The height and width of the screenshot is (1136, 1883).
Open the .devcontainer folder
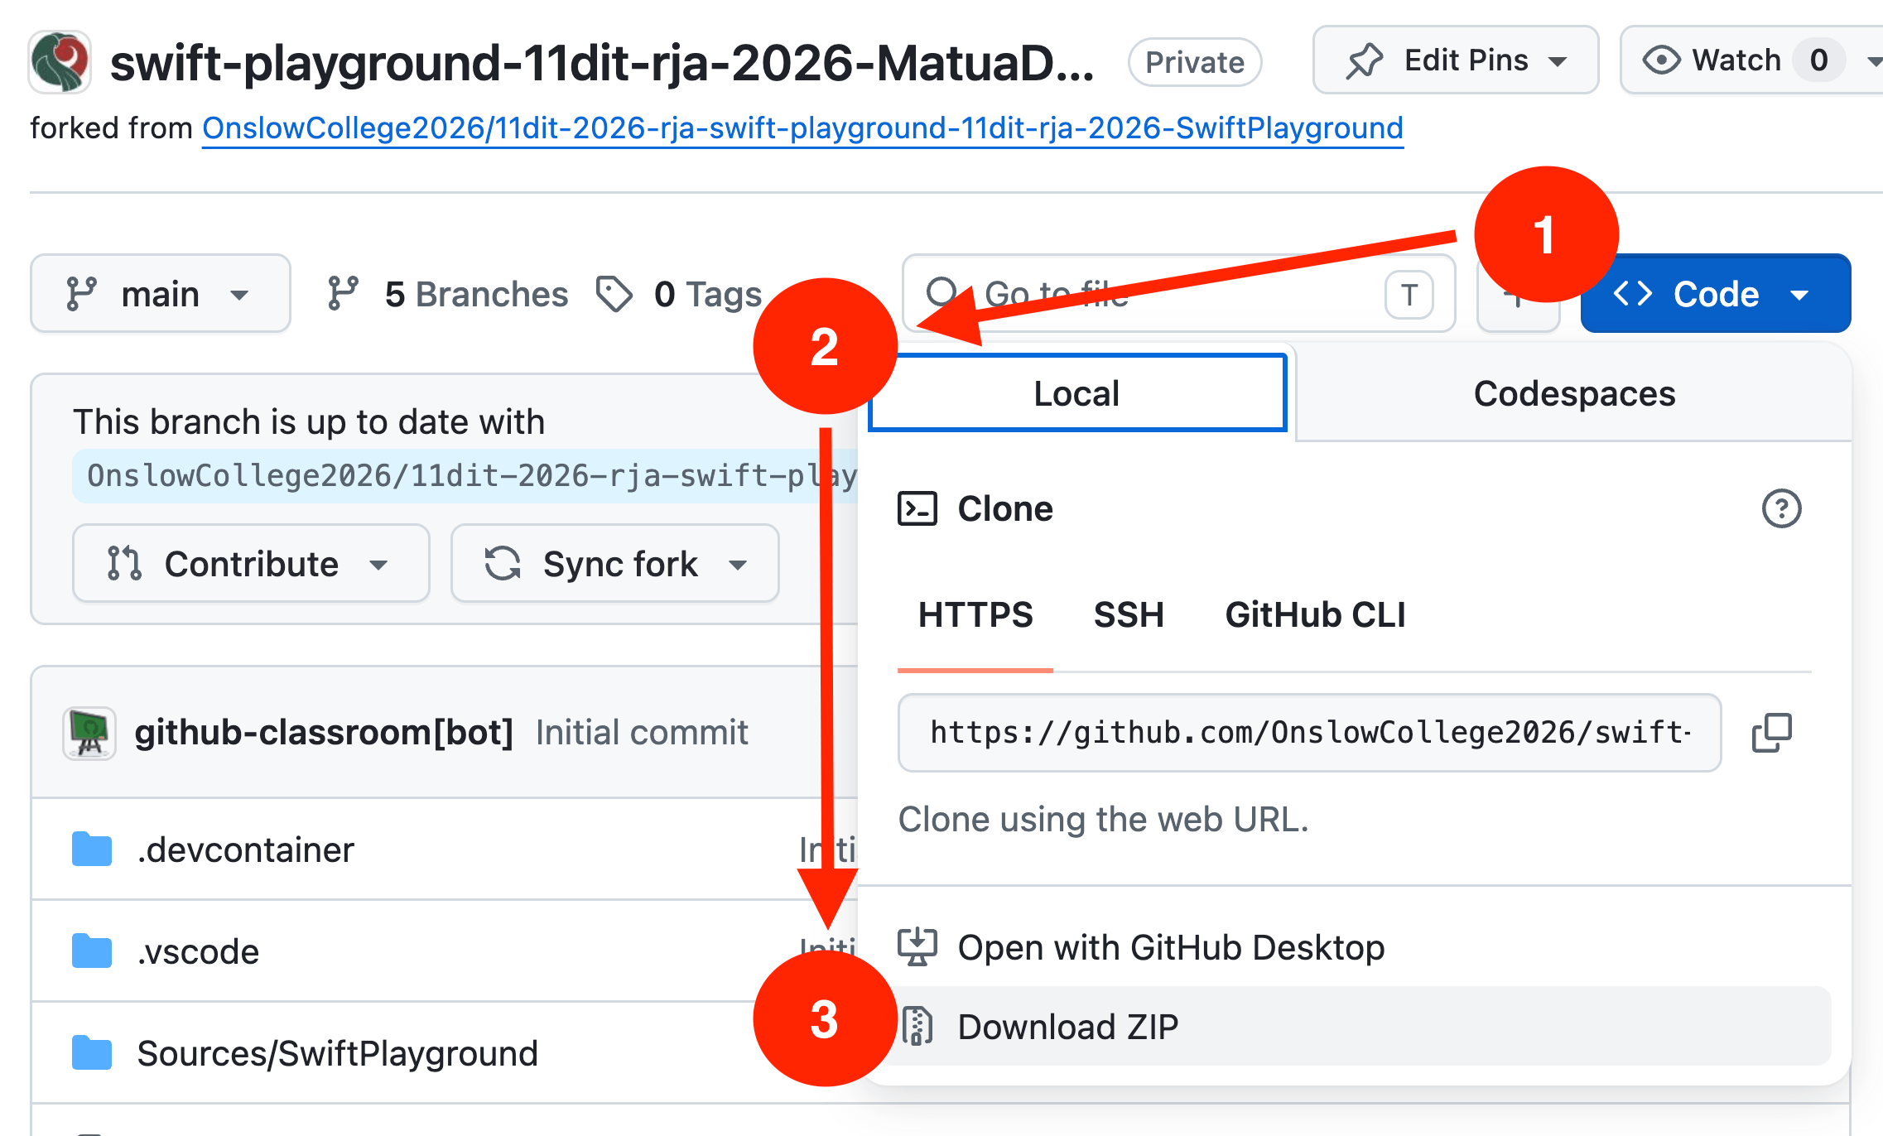tap(246, 850)
